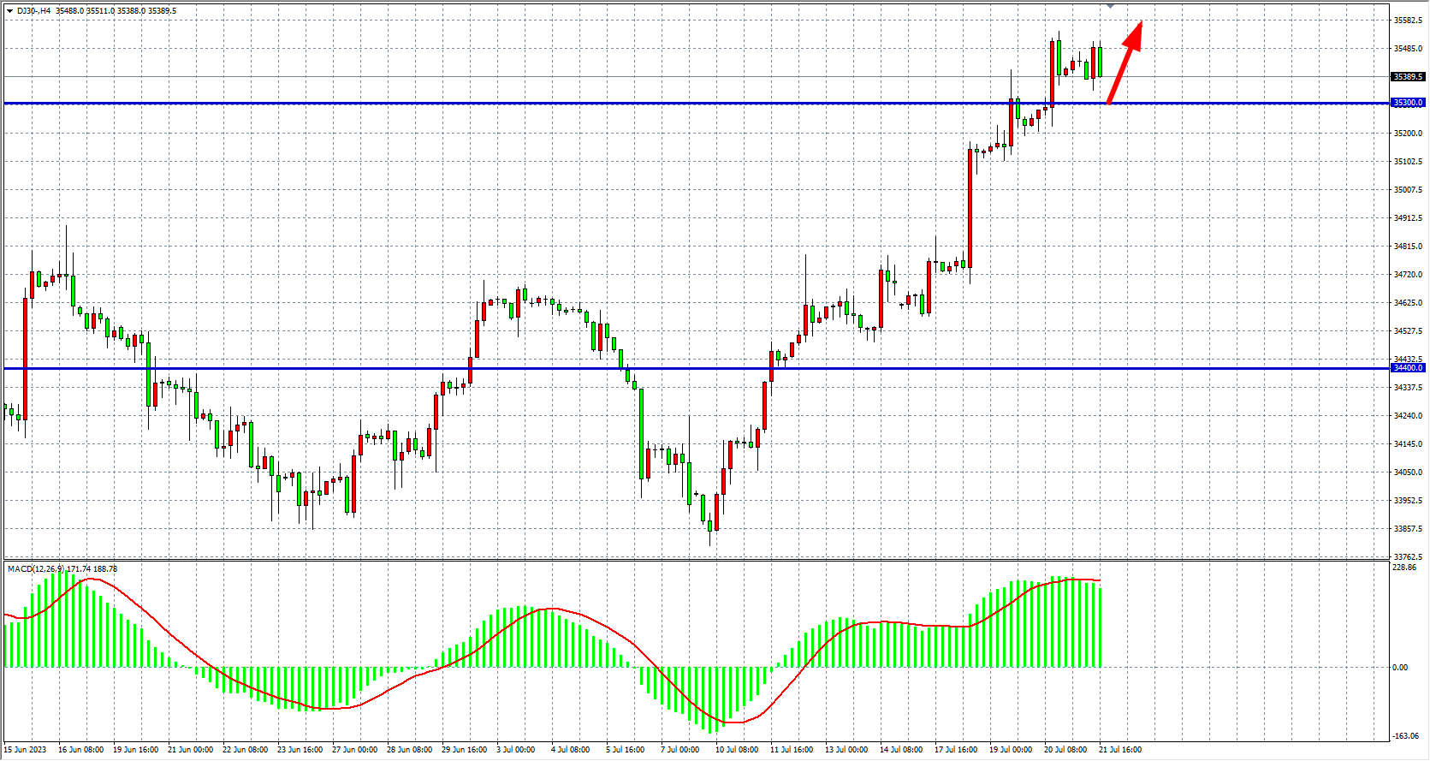Select the red upward arrow drawing
The width and height of the screenshot is (1430, 761).
point(1125,63)
